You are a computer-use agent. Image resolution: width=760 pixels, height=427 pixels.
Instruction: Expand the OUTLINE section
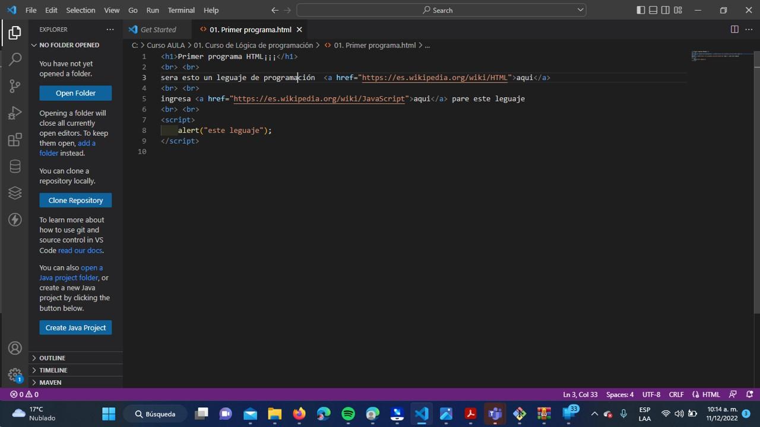(76, 358)
